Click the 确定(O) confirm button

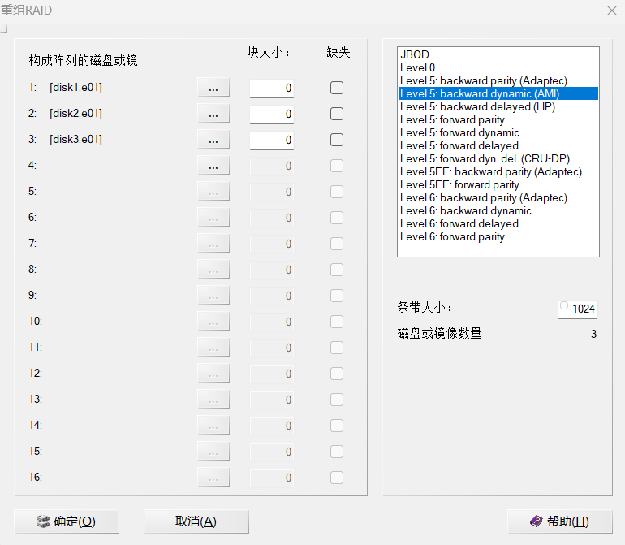[67, 521]
